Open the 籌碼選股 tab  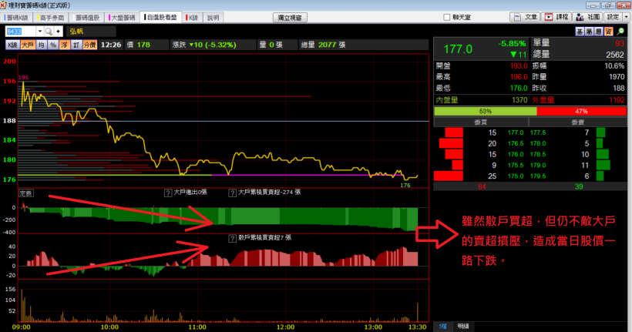point(87,18)
